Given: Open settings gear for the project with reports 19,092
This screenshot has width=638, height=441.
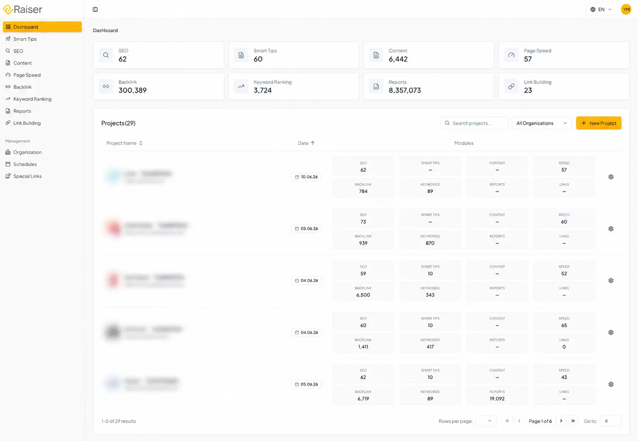Looking at the screenshot, I should click(611, 384).
